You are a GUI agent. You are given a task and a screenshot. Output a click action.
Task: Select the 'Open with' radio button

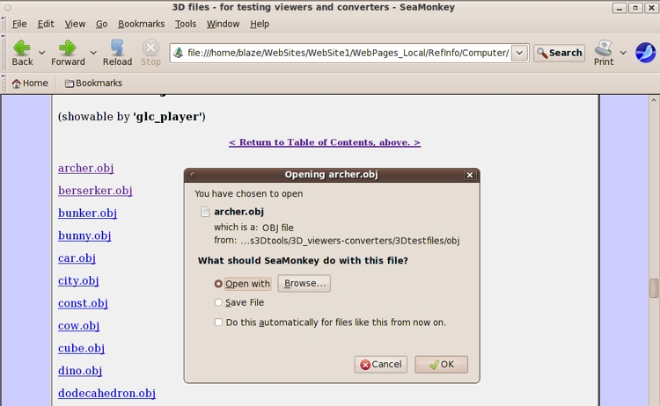click(219, 284)
